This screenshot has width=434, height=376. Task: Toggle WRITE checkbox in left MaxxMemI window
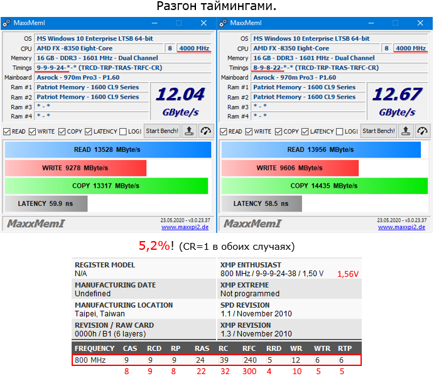[x=33, y=132]
